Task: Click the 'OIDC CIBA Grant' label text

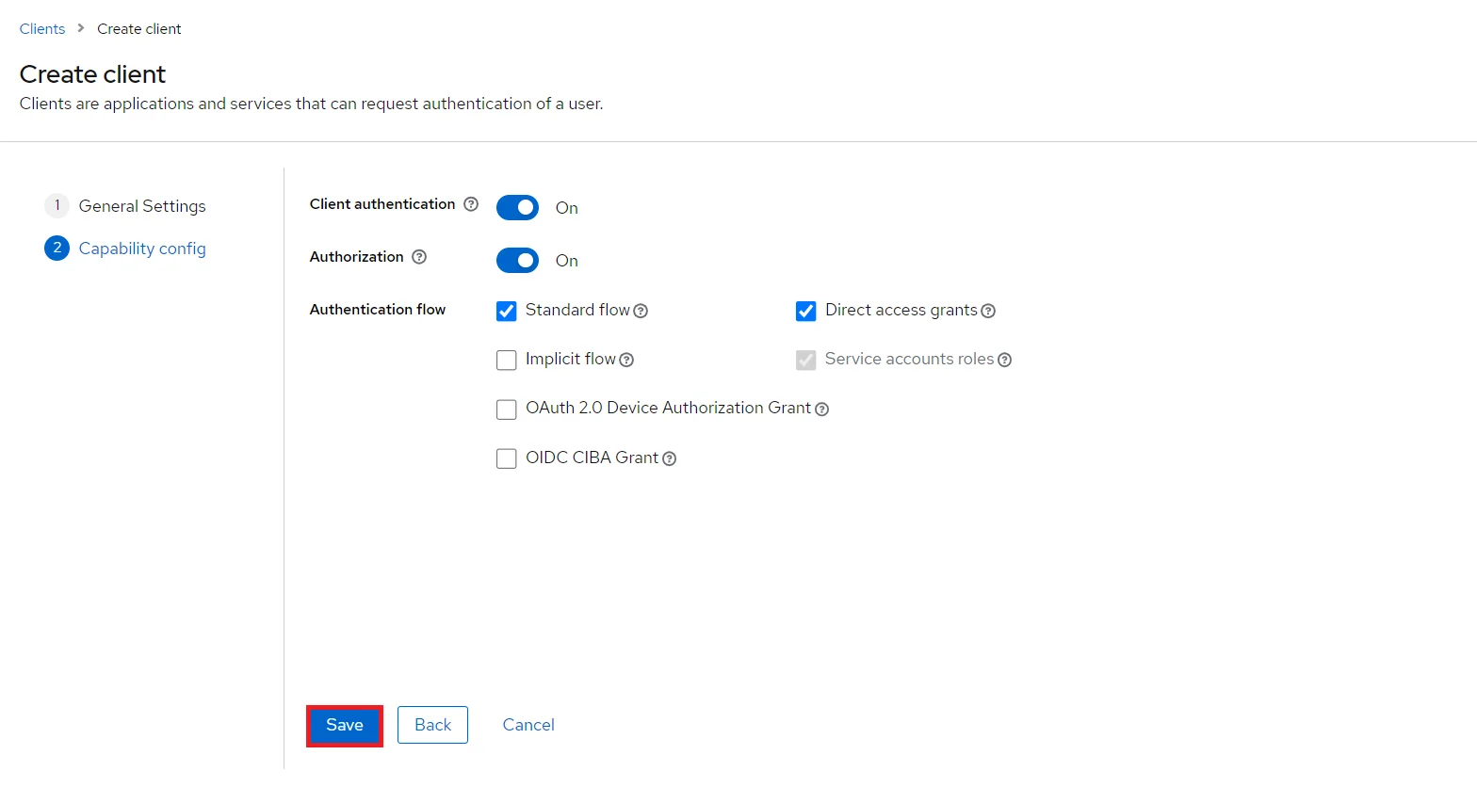Action: tap(592, 458)
